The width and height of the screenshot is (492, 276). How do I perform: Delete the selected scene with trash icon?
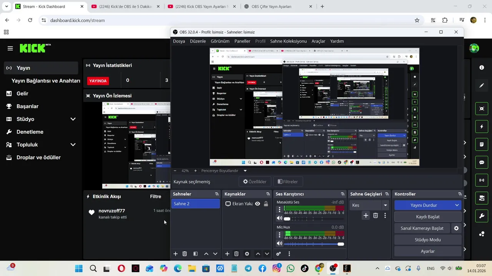(x=184, y=254)
